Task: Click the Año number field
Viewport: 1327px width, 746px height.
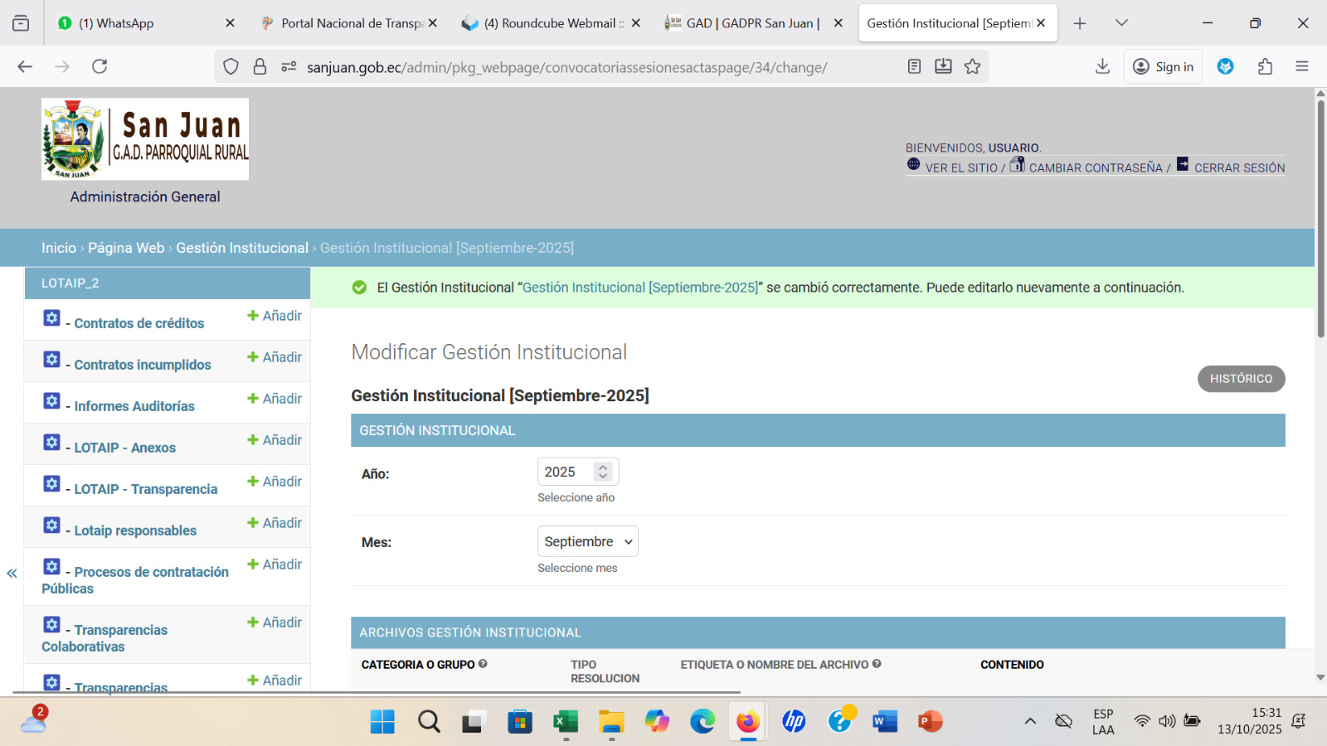Action: (568, 472)
